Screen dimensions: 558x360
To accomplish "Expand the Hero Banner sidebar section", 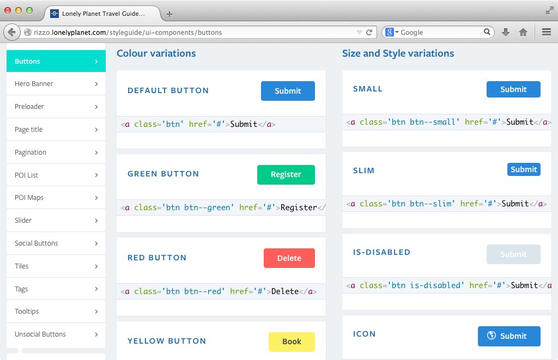I will click(56, 83).
